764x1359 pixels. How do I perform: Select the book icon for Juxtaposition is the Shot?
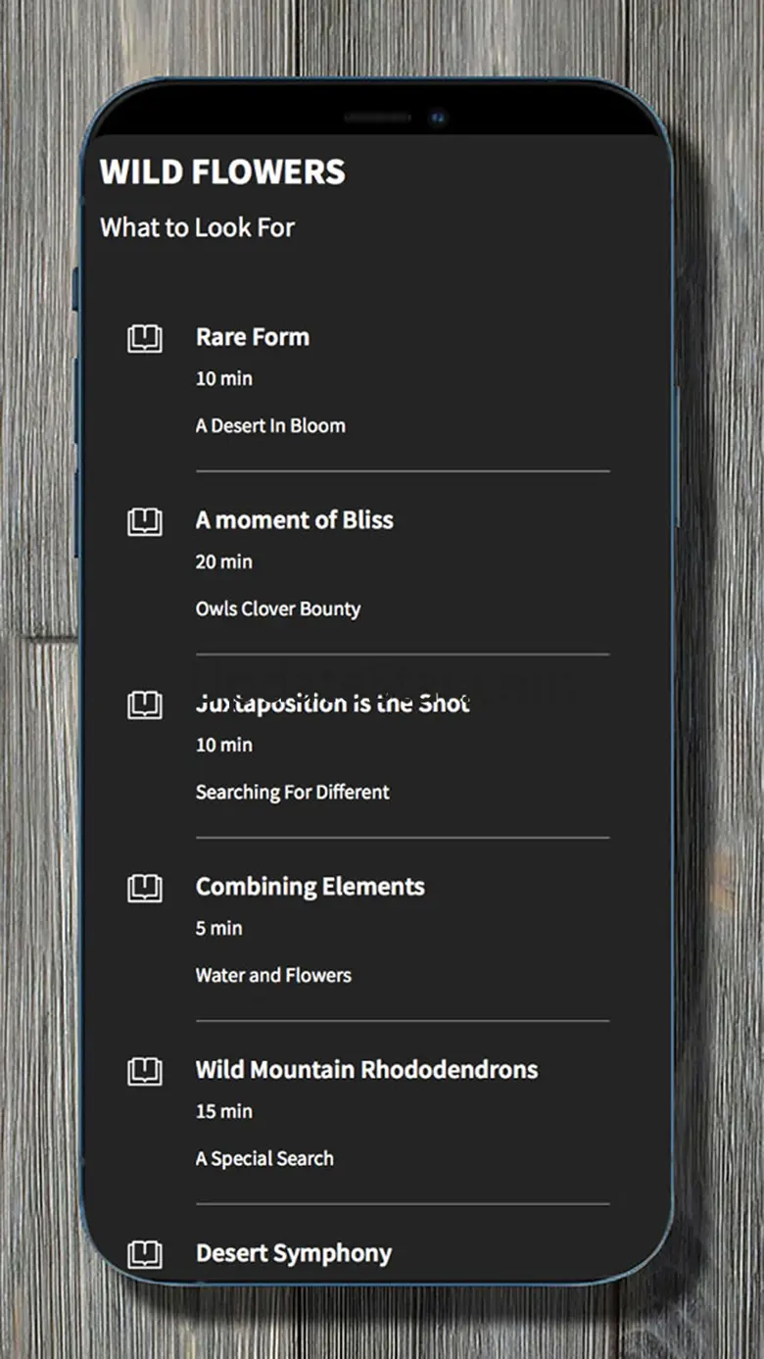[145, 705]
